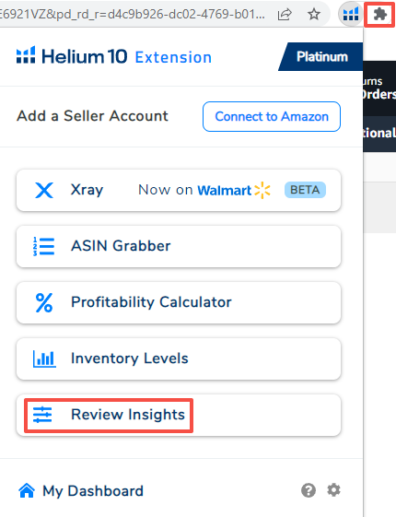Click the Xray X icon

(44, 190)
